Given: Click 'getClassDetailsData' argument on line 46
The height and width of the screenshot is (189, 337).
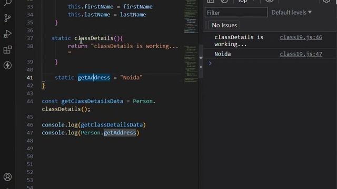Looking at the screenshot, I should (112, 125).
